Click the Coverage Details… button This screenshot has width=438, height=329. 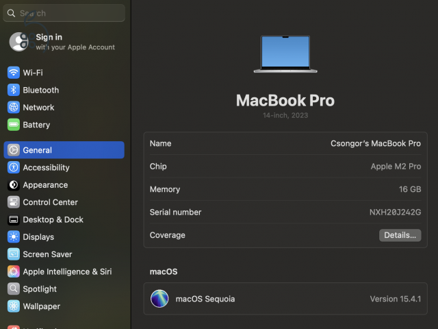[400, 235]
